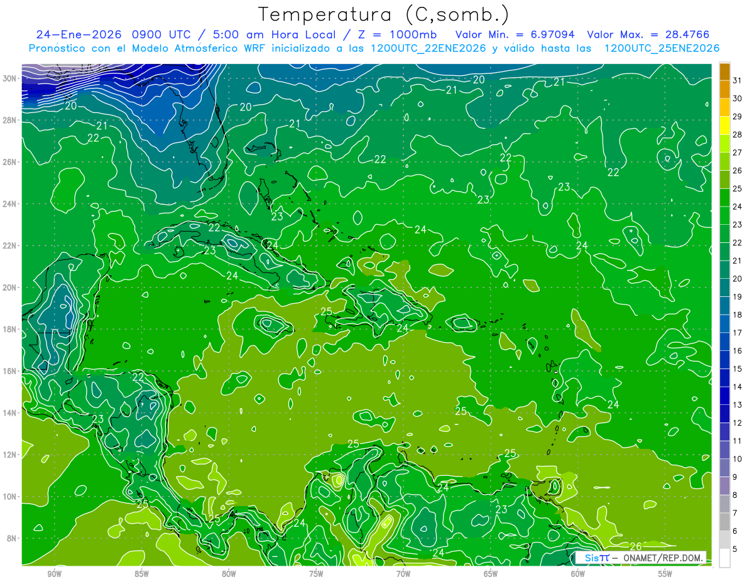Click the "85W" longitude label
754x582 pixels.
(141, 574)
